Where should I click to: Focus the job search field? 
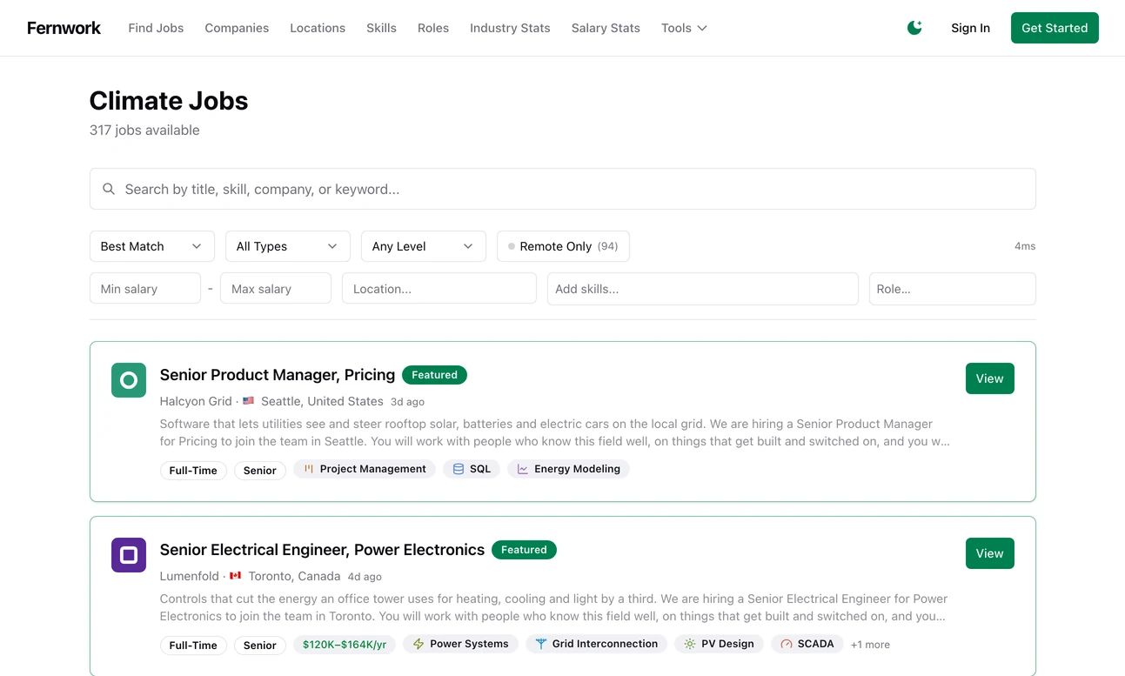tap(563, 189)
